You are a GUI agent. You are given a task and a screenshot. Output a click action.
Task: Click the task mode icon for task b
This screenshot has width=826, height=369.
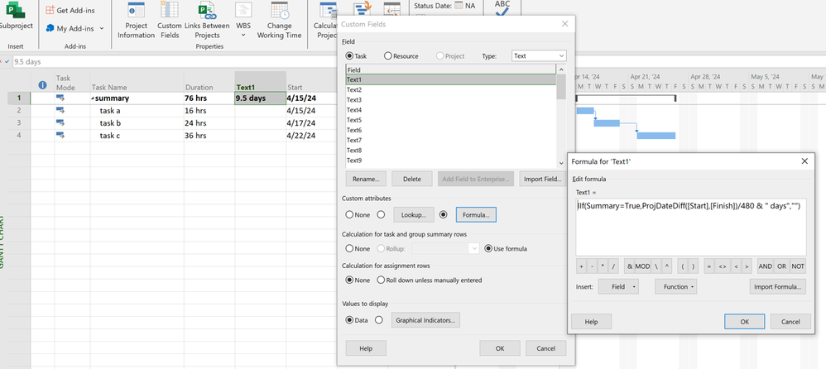tap(60, 122)
